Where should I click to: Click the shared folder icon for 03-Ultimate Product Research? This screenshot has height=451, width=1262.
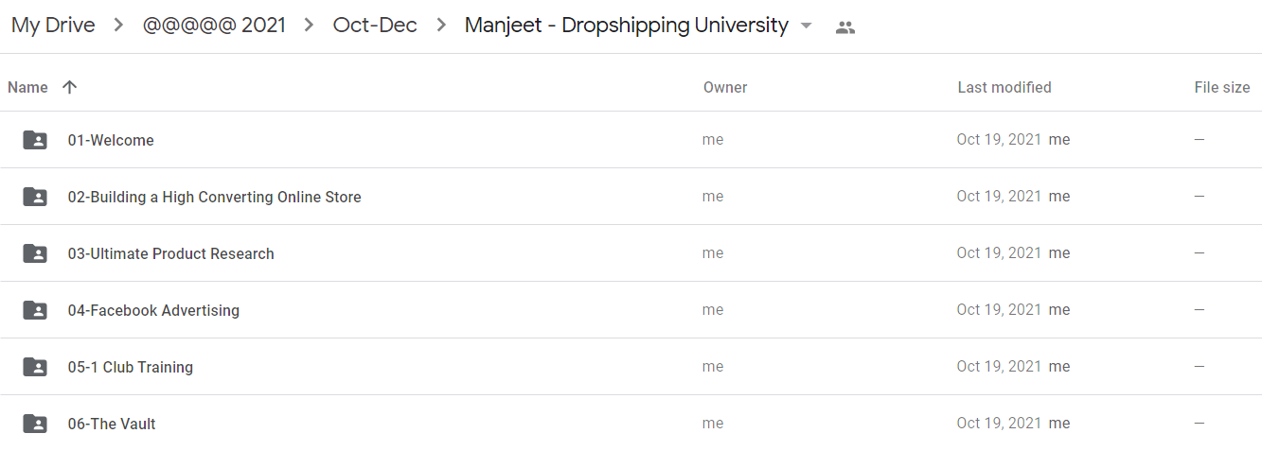[35, 253]
